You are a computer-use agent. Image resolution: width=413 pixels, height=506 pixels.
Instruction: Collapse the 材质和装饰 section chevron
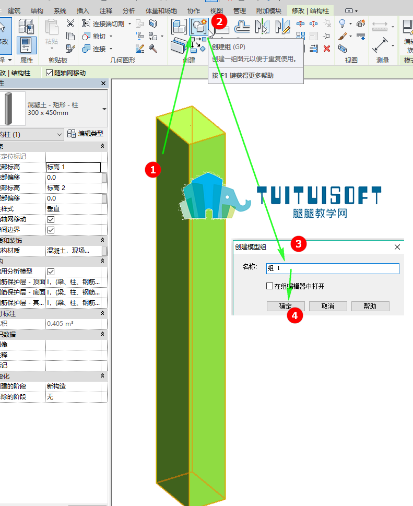point(103,240)
